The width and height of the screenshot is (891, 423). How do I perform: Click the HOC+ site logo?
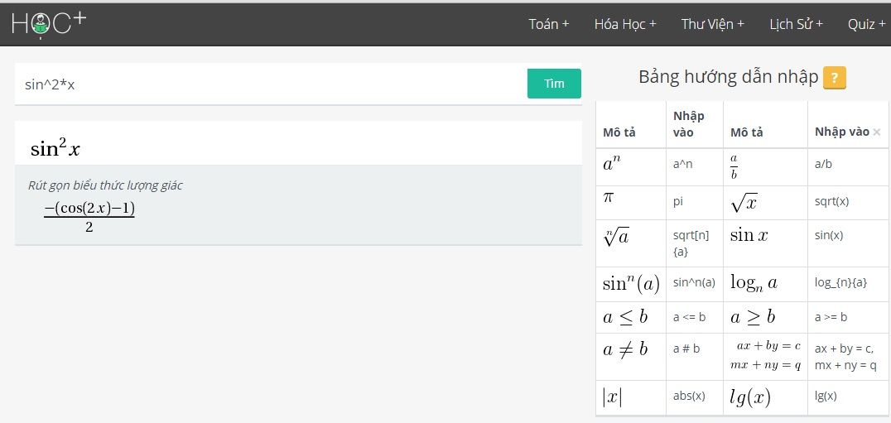[x=48, y=24]
